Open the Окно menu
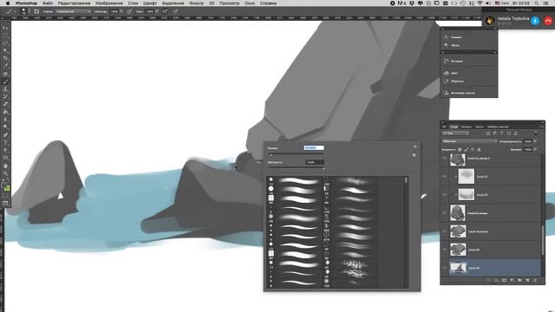Viewport: 555px width, 312px height. [x=250, y=3]
